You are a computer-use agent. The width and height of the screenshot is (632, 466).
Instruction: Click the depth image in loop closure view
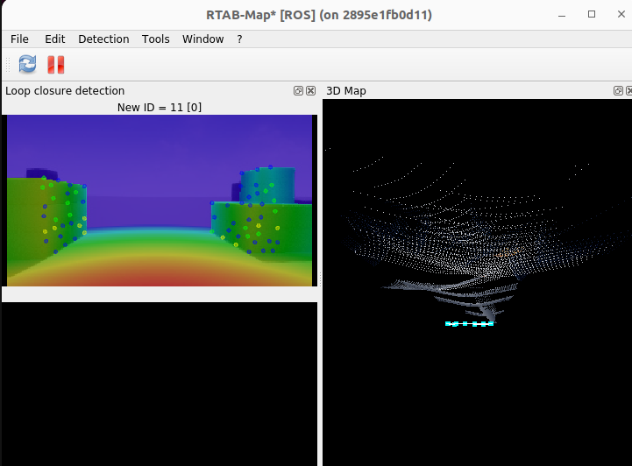tap(160, 200)
